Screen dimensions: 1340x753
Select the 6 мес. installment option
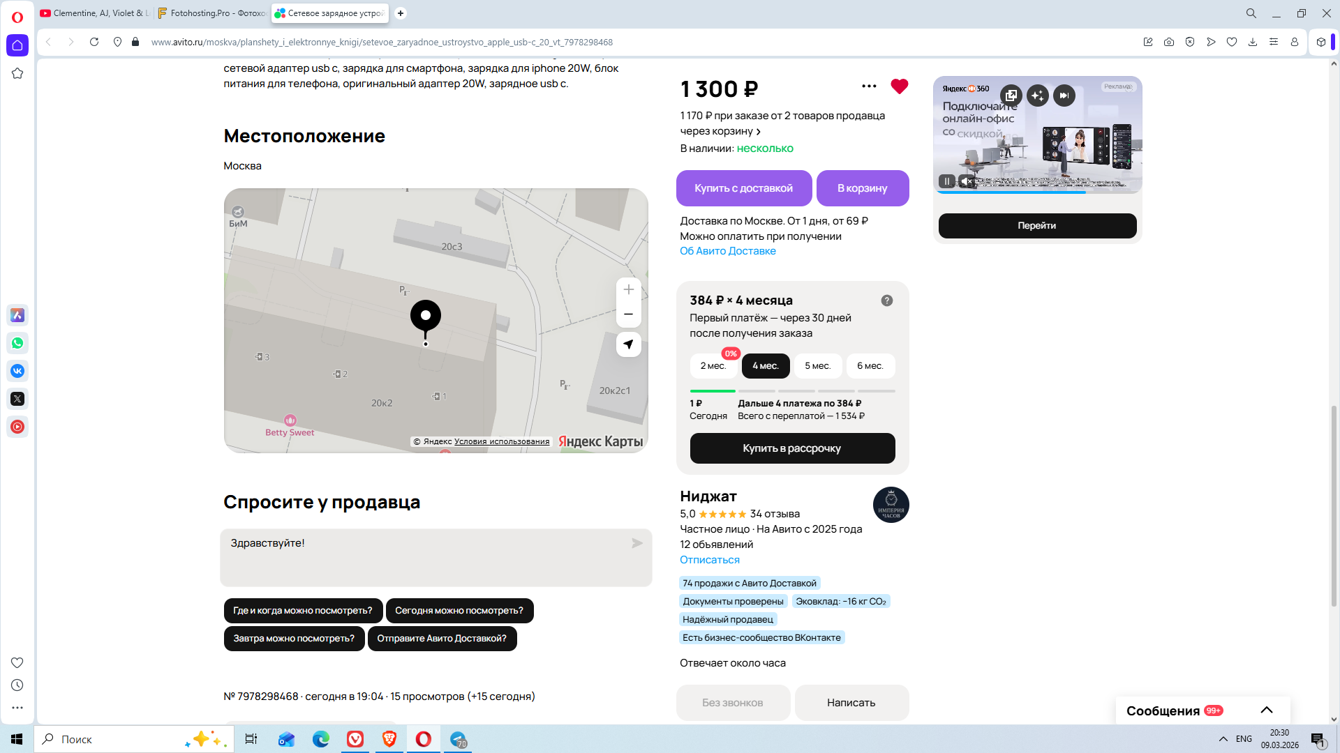pos(870,366)
